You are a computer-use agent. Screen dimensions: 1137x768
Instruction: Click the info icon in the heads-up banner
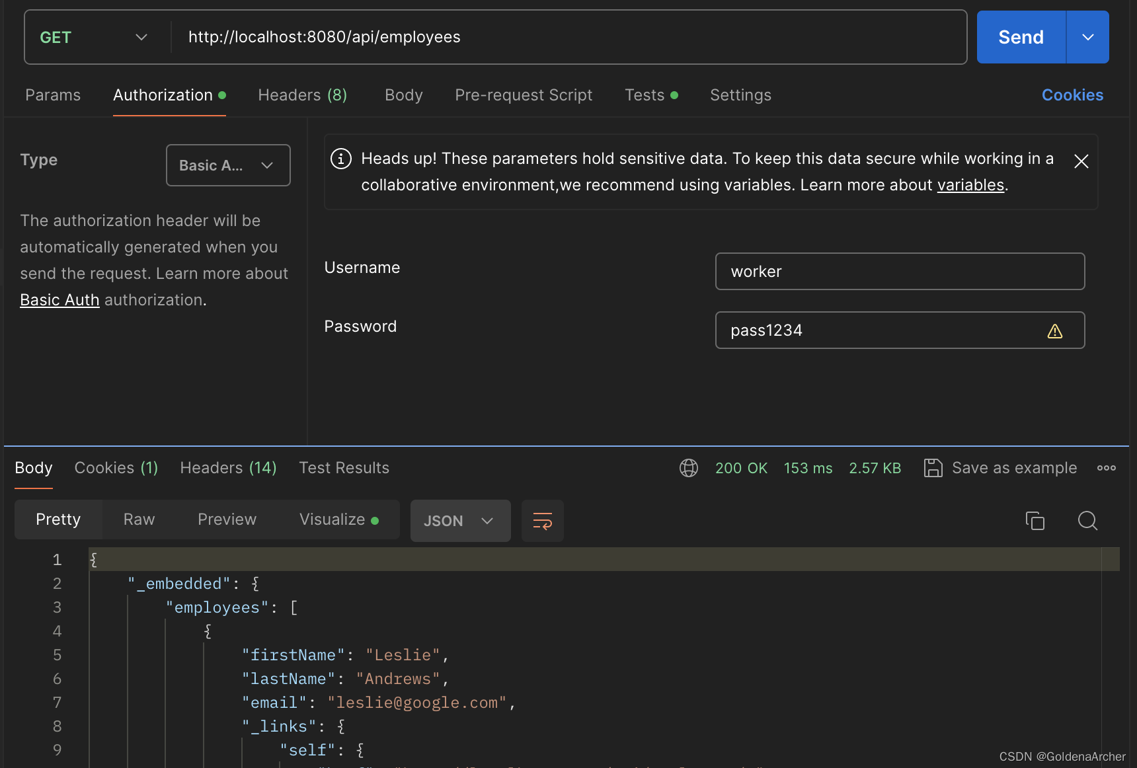(341, 159)
